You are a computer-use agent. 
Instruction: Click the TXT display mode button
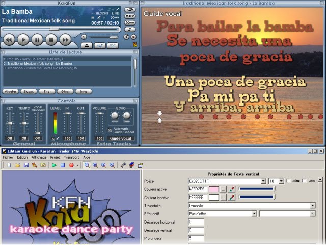(x=130, y=16)
